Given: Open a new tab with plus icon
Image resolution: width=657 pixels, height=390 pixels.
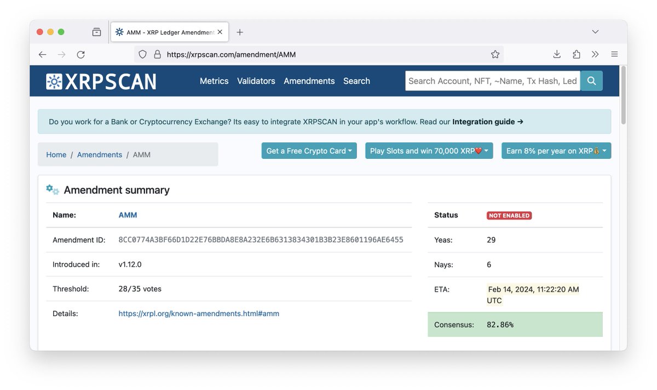Looking at the screenshot, I should (x=240, y=32).
